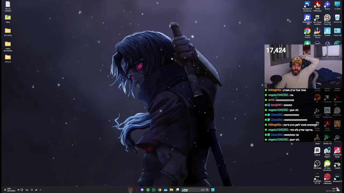Open the Windows Start button
Image resolution: width=344 pixels, height=193 pixels.
[213, 190]
